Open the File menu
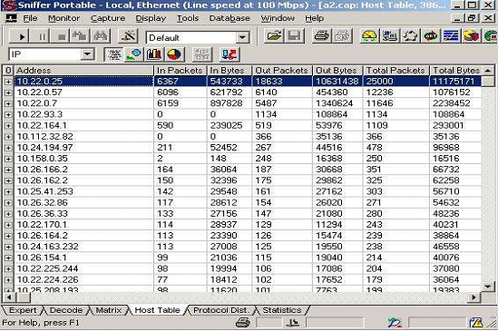Image resolution: width=498 pixels, height=331 pixels. (x=30, y=18)
